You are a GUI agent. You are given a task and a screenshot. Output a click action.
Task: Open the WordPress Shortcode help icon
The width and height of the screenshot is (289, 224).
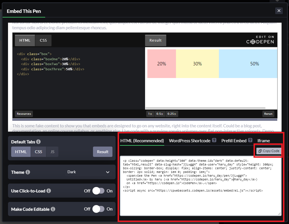pyautogui.click(x=214, y=140)
